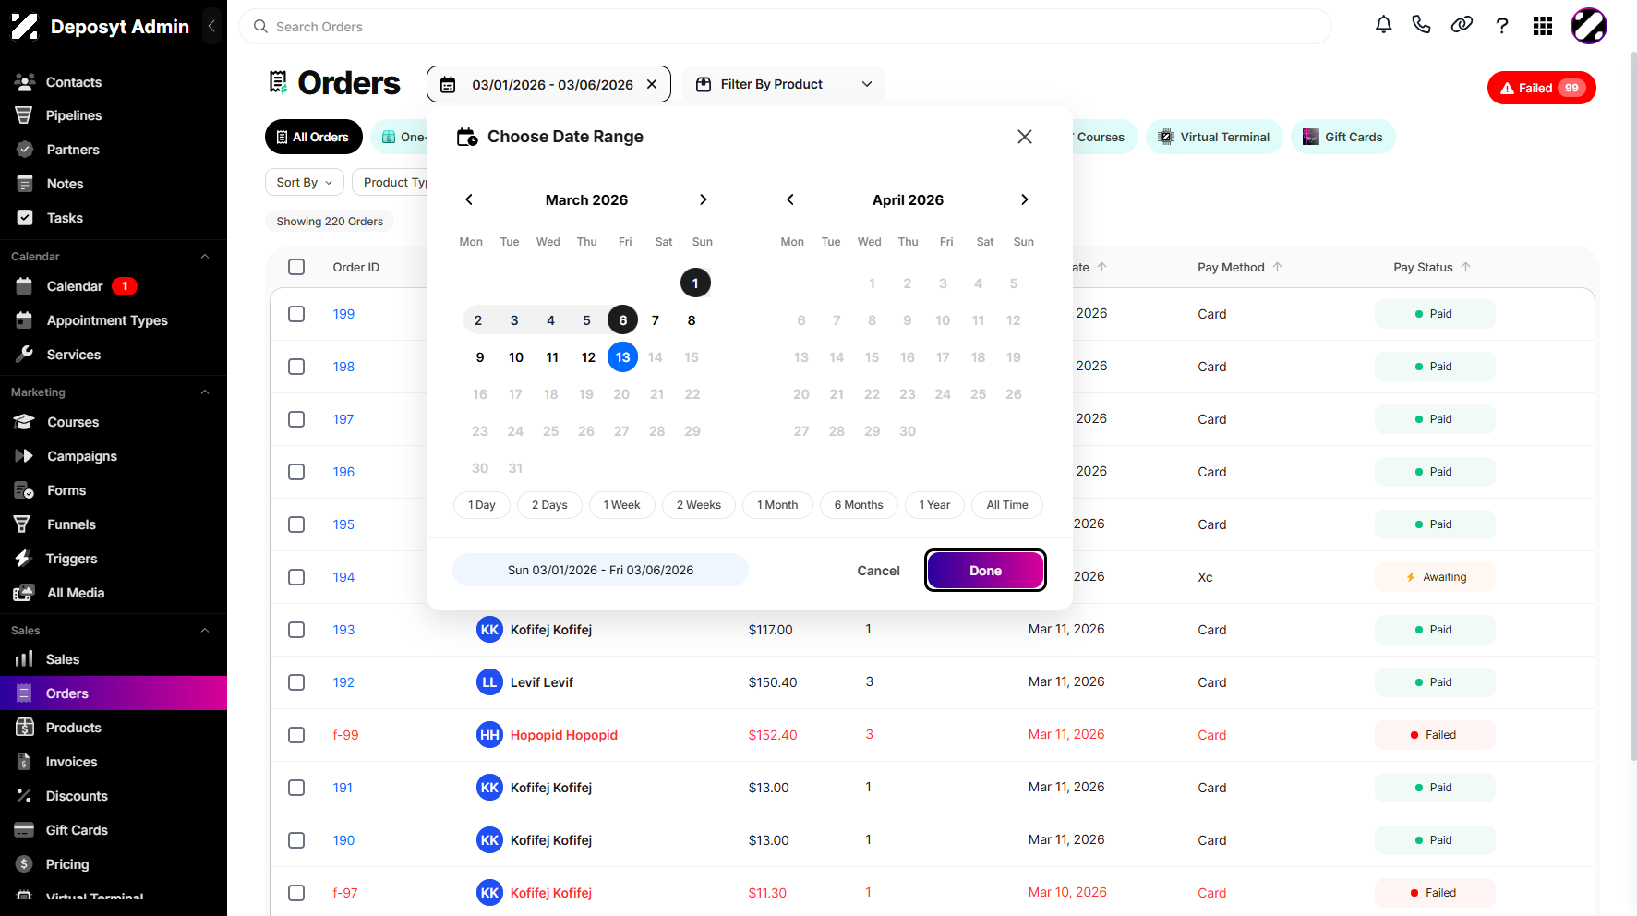Screen dimensions: 1637x916
Task: Select the Gift Cards tab
Action: (x=1342, y=137)
